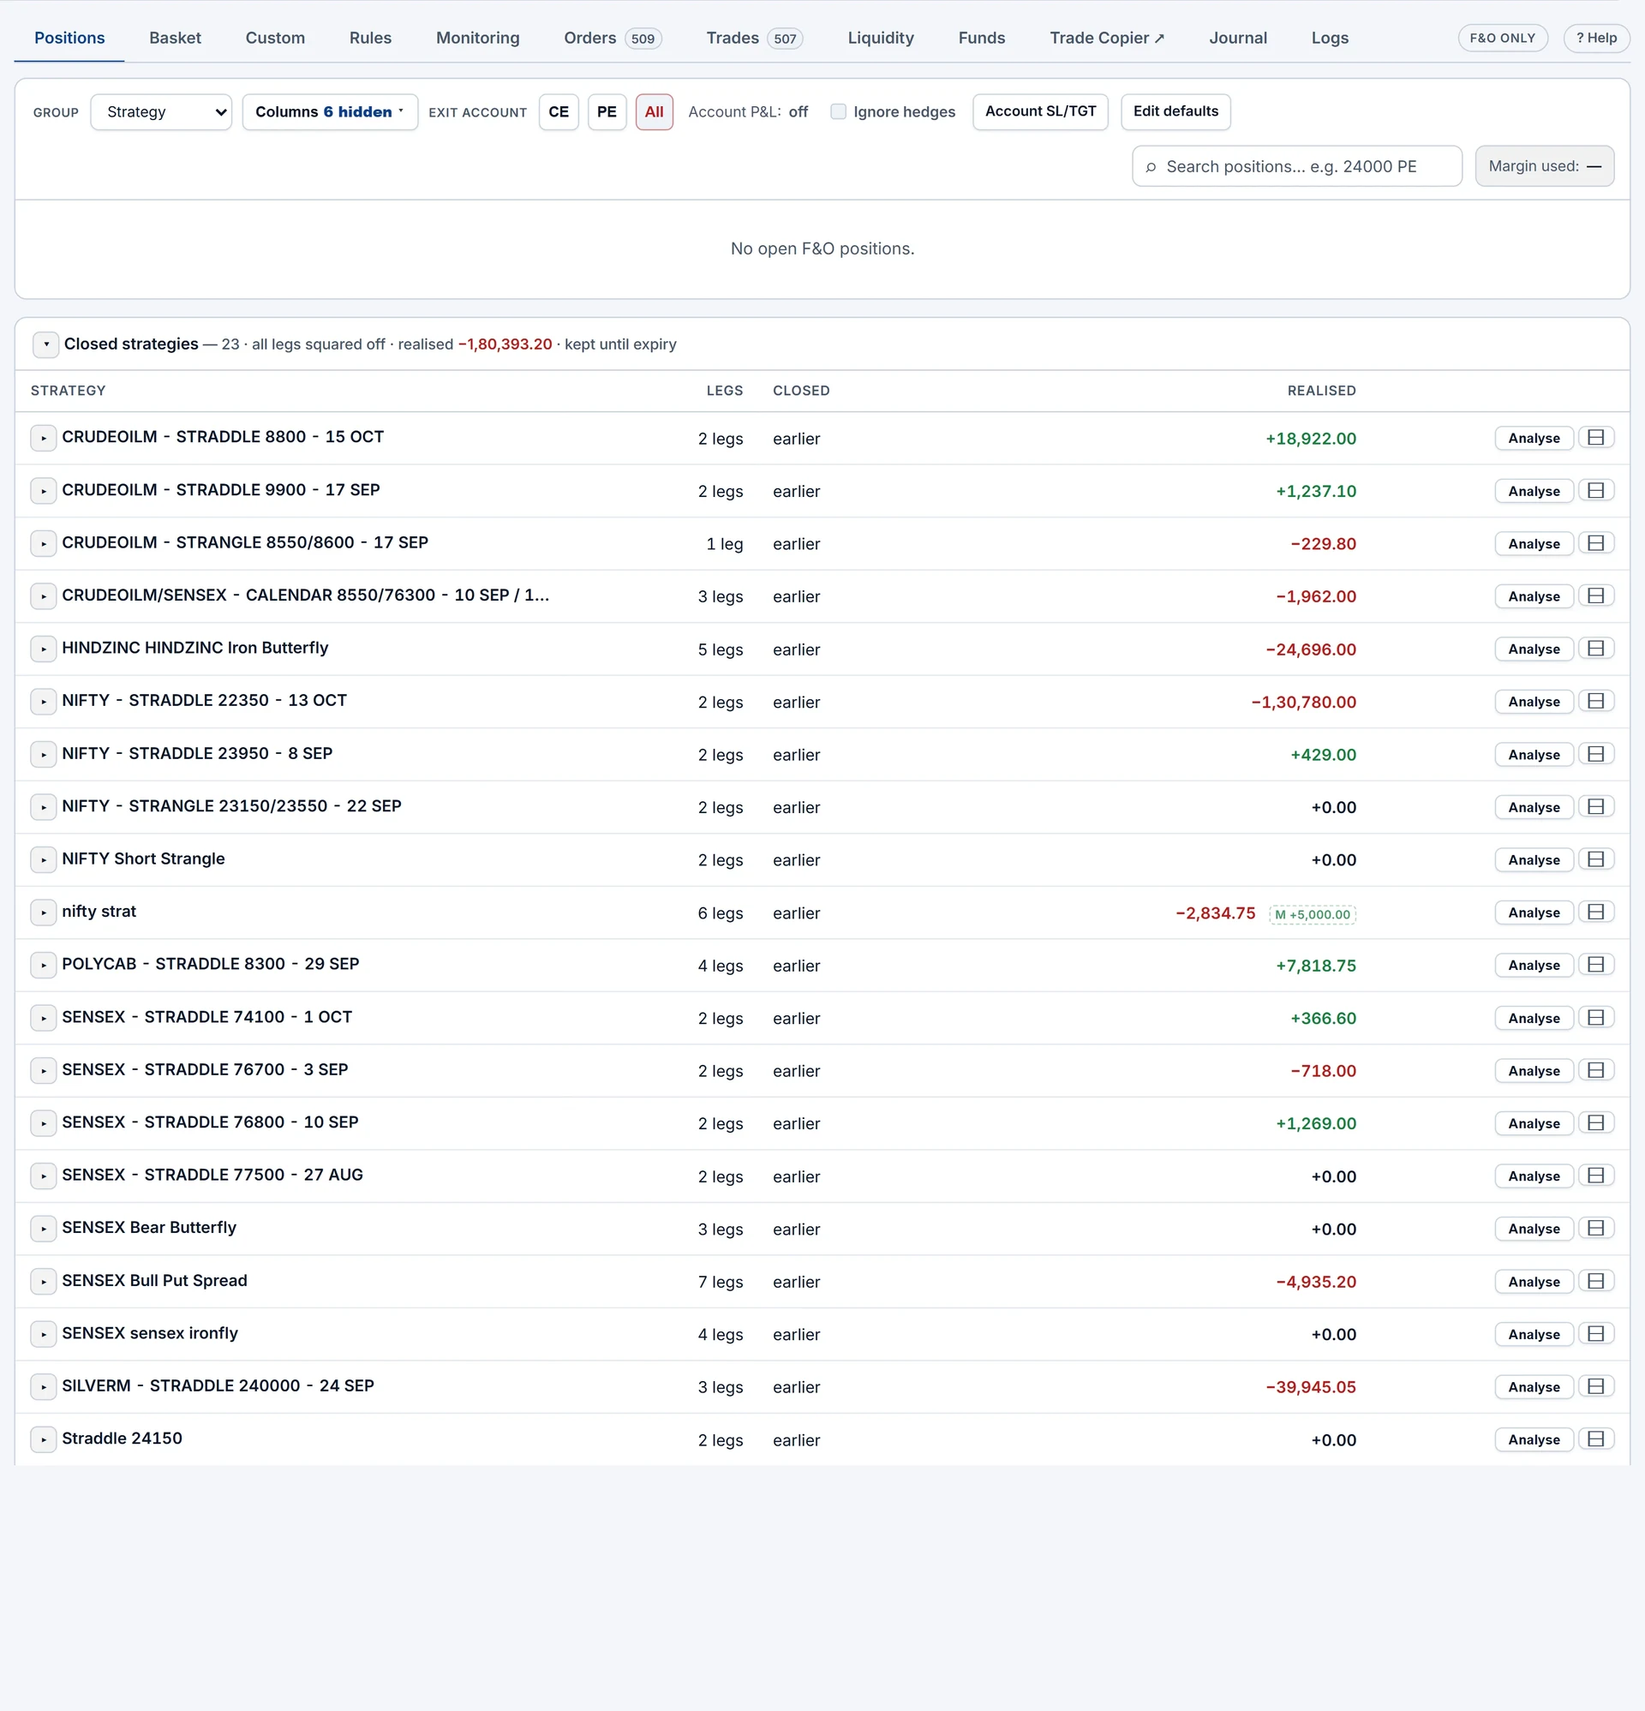Expand the nifty strat row
Image resolution: width=1645 pixels, height=1711 pixels.
pyautogui.click(x=44, y=912)
